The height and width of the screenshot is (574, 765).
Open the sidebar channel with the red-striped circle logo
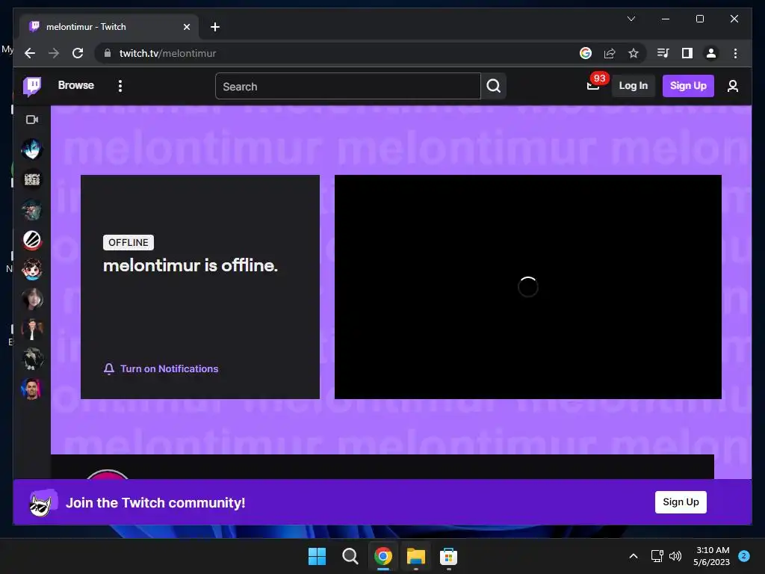(x=32, y=240)
